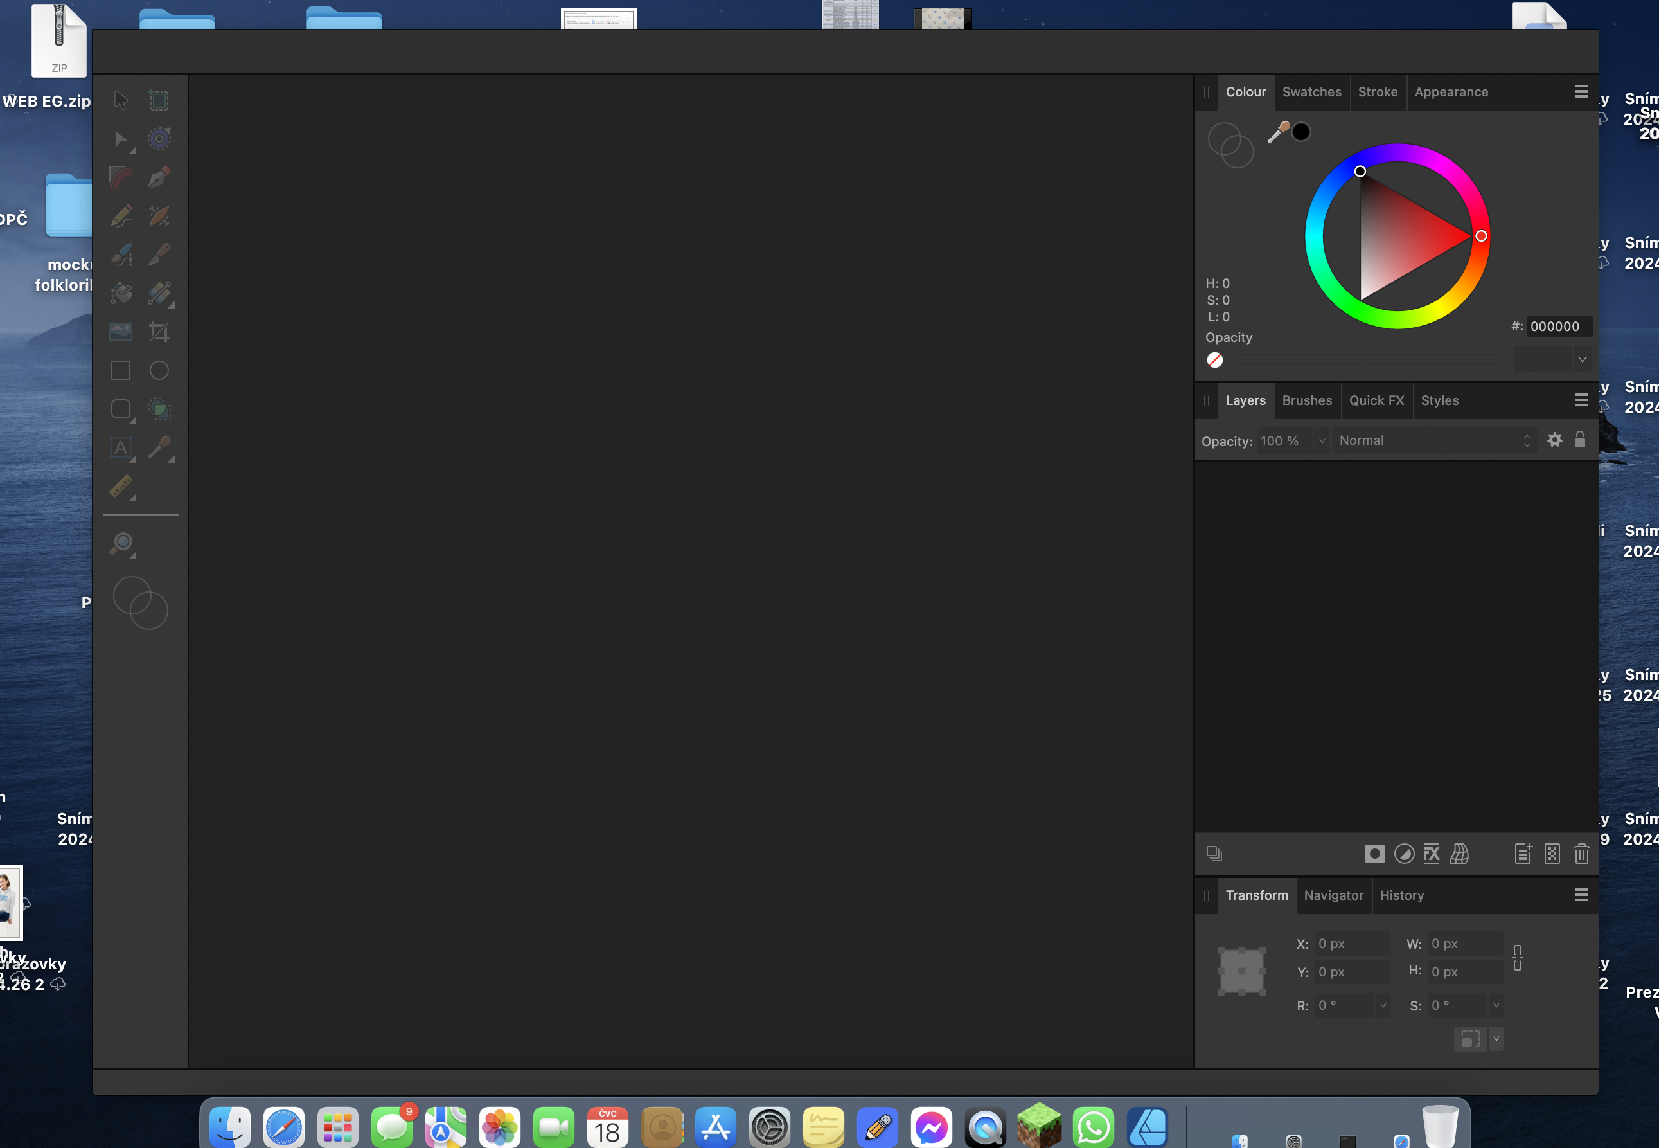Click the transform anchor point selector
The width and height of the screenshot is (1659, 1148).
click(x=1241, y=971)
